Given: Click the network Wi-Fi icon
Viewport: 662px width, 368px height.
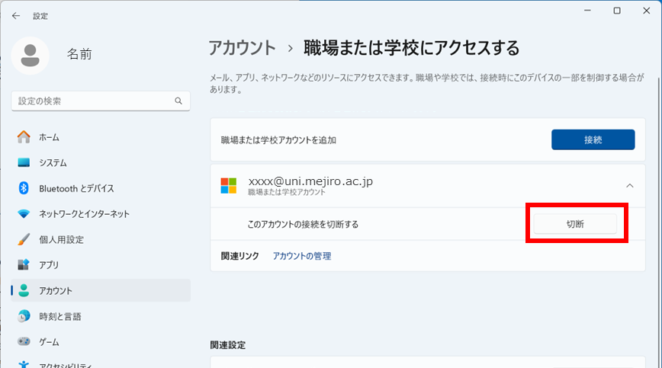Looking at the screenshot, I should (24, 214).
